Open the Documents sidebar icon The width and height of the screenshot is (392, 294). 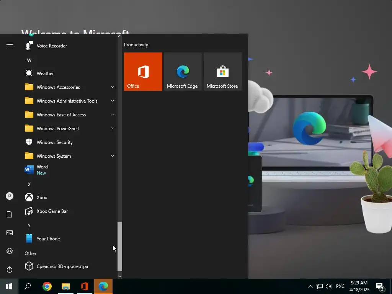10,214
